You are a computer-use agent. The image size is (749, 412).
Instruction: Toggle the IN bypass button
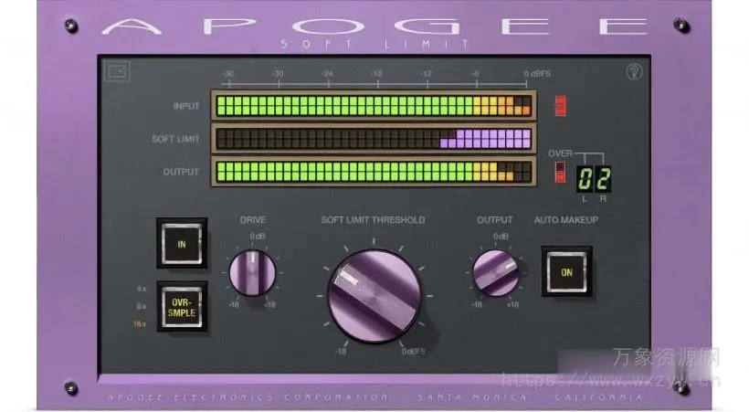point(181,244)
